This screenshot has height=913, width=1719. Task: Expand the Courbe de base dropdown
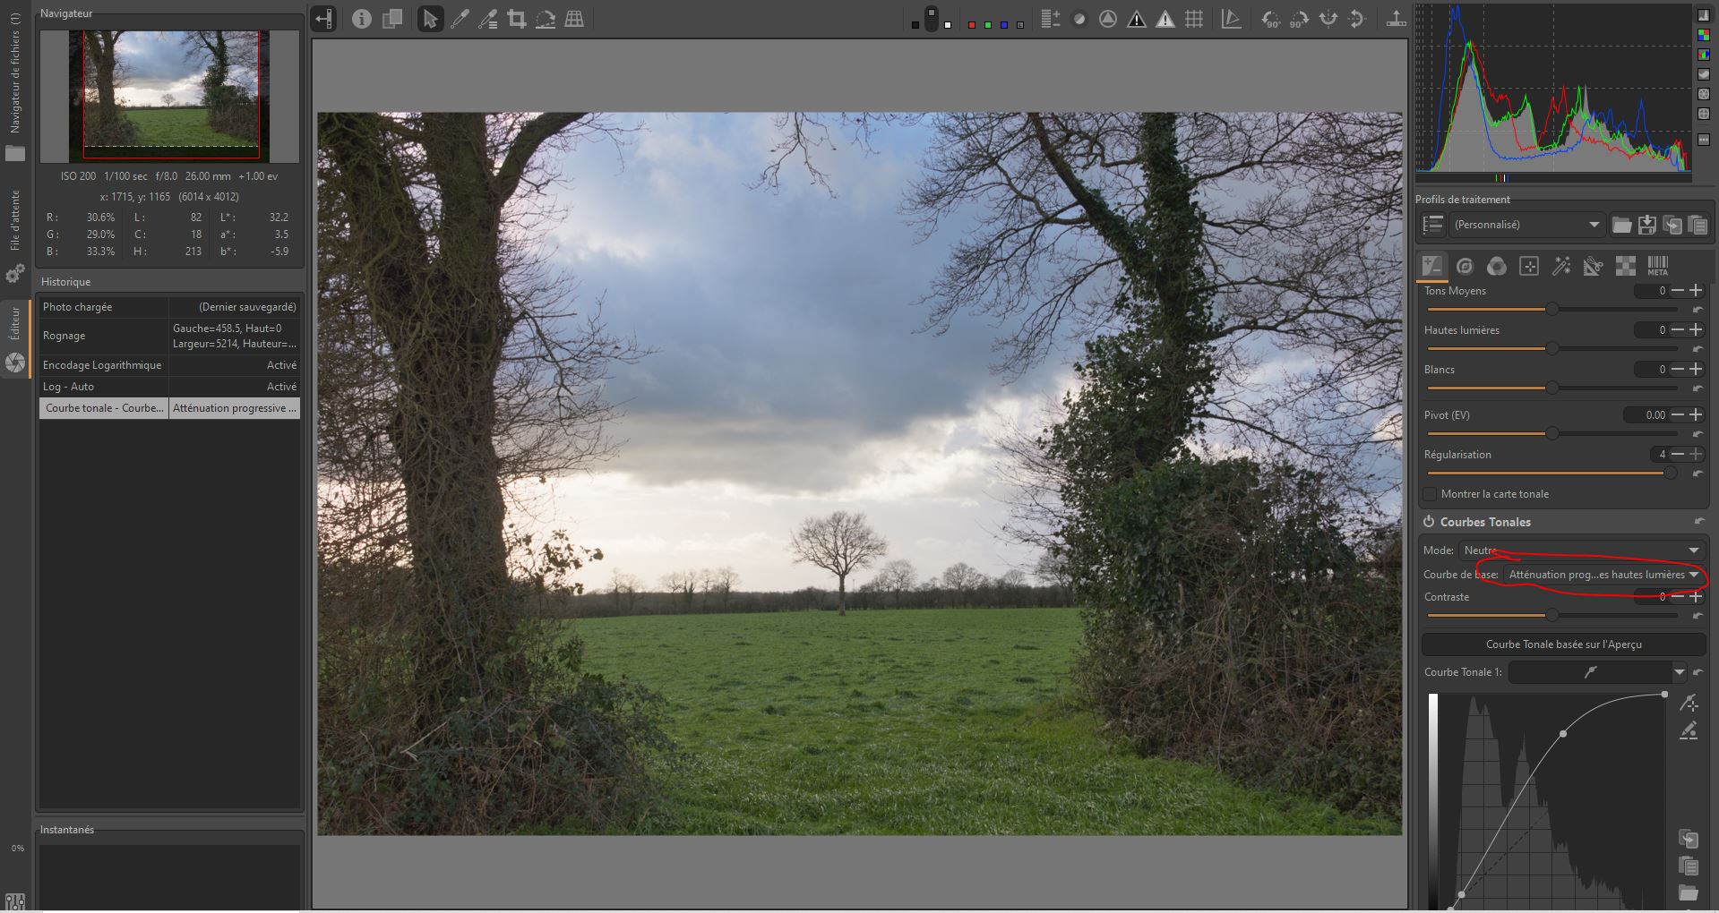[x=1603, y=575]
